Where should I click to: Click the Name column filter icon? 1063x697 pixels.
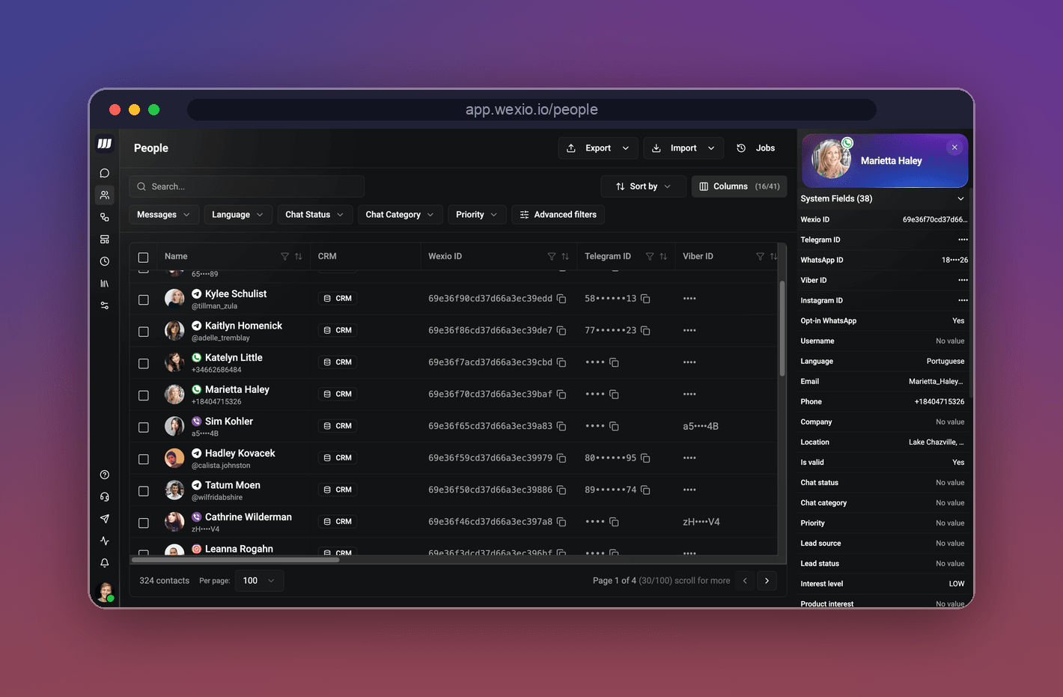(284, 257)
